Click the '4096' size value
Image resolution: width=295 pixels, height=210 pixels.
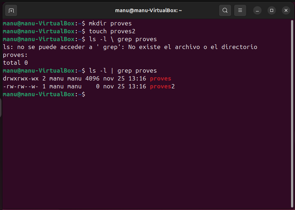(96, 79)
